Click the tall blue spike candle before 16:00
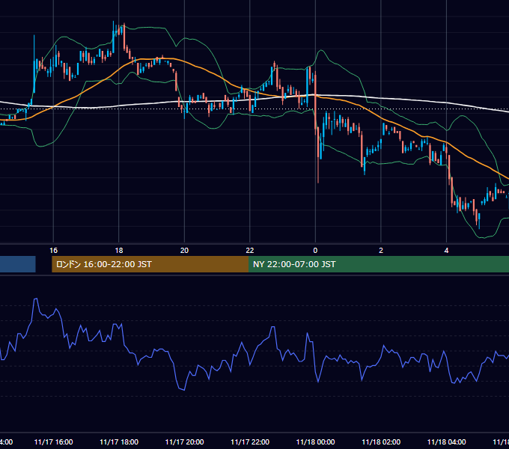Viewport: 509px width, 449px height. point(34,64)
